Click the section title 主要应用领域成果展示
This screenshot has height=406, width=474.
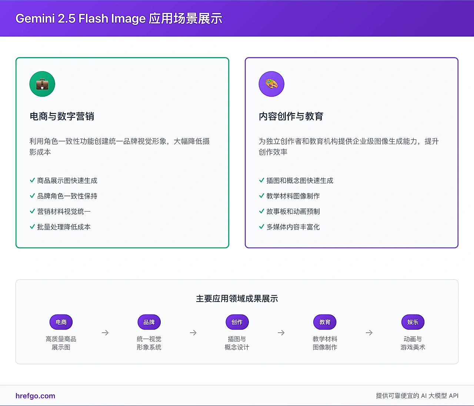point(237,299)
